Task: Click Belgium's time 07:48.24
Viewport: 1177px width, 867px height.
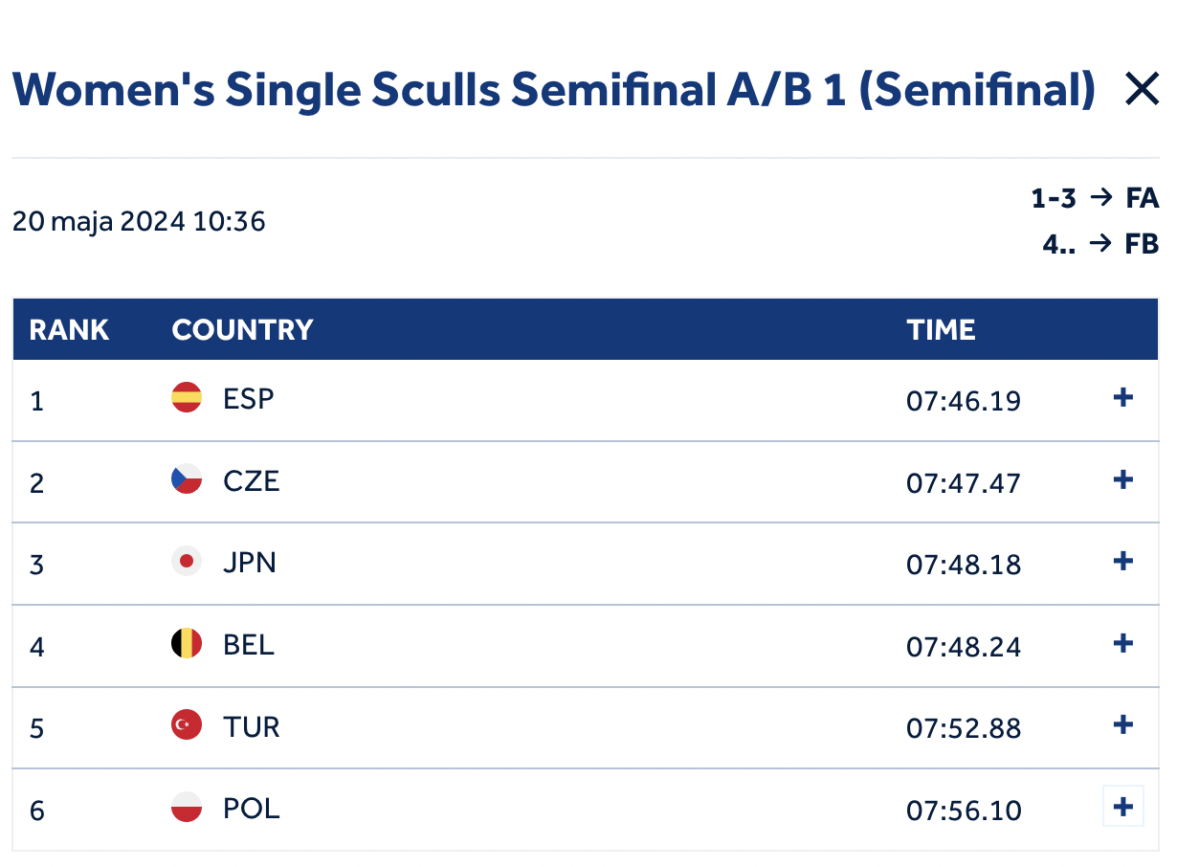Action: click(x=964, y=647)
